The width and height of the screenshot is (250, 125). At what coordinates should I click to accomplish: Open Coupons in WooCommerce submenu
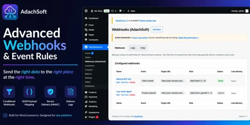pyautogui.click(x=89, y=70)
